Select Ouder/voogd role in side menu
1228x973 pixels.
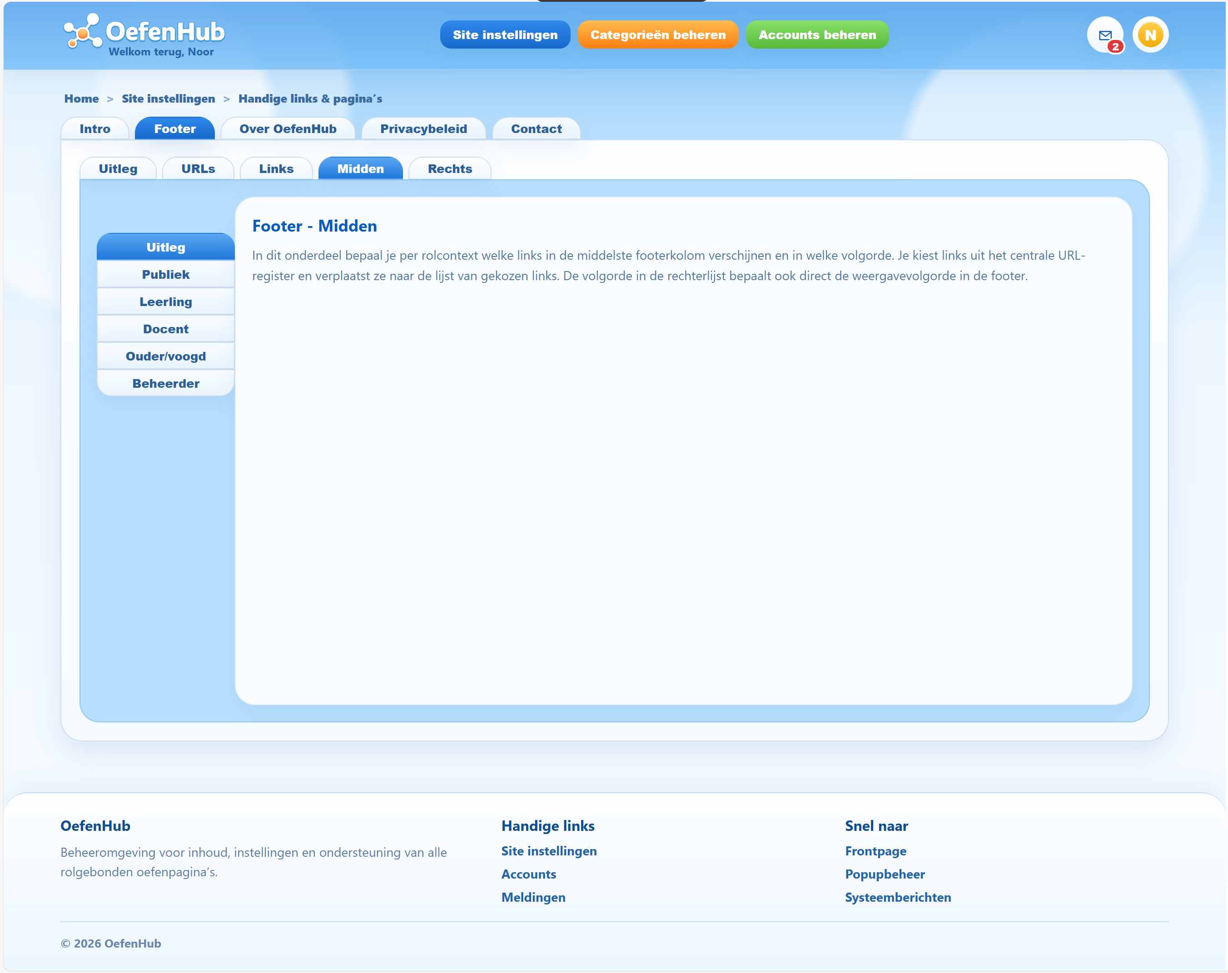click(x=166, y=356)
